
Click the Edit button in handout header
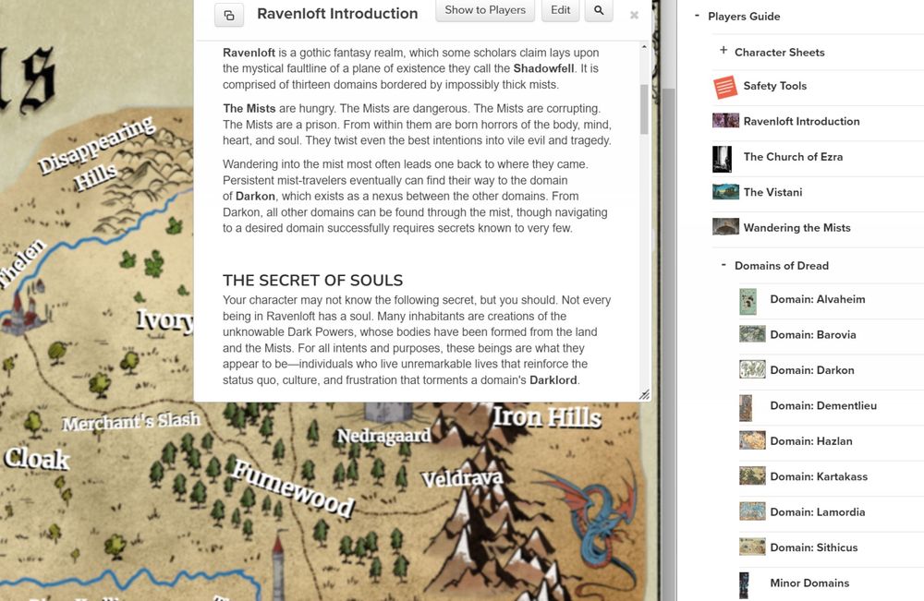[561, 10]
